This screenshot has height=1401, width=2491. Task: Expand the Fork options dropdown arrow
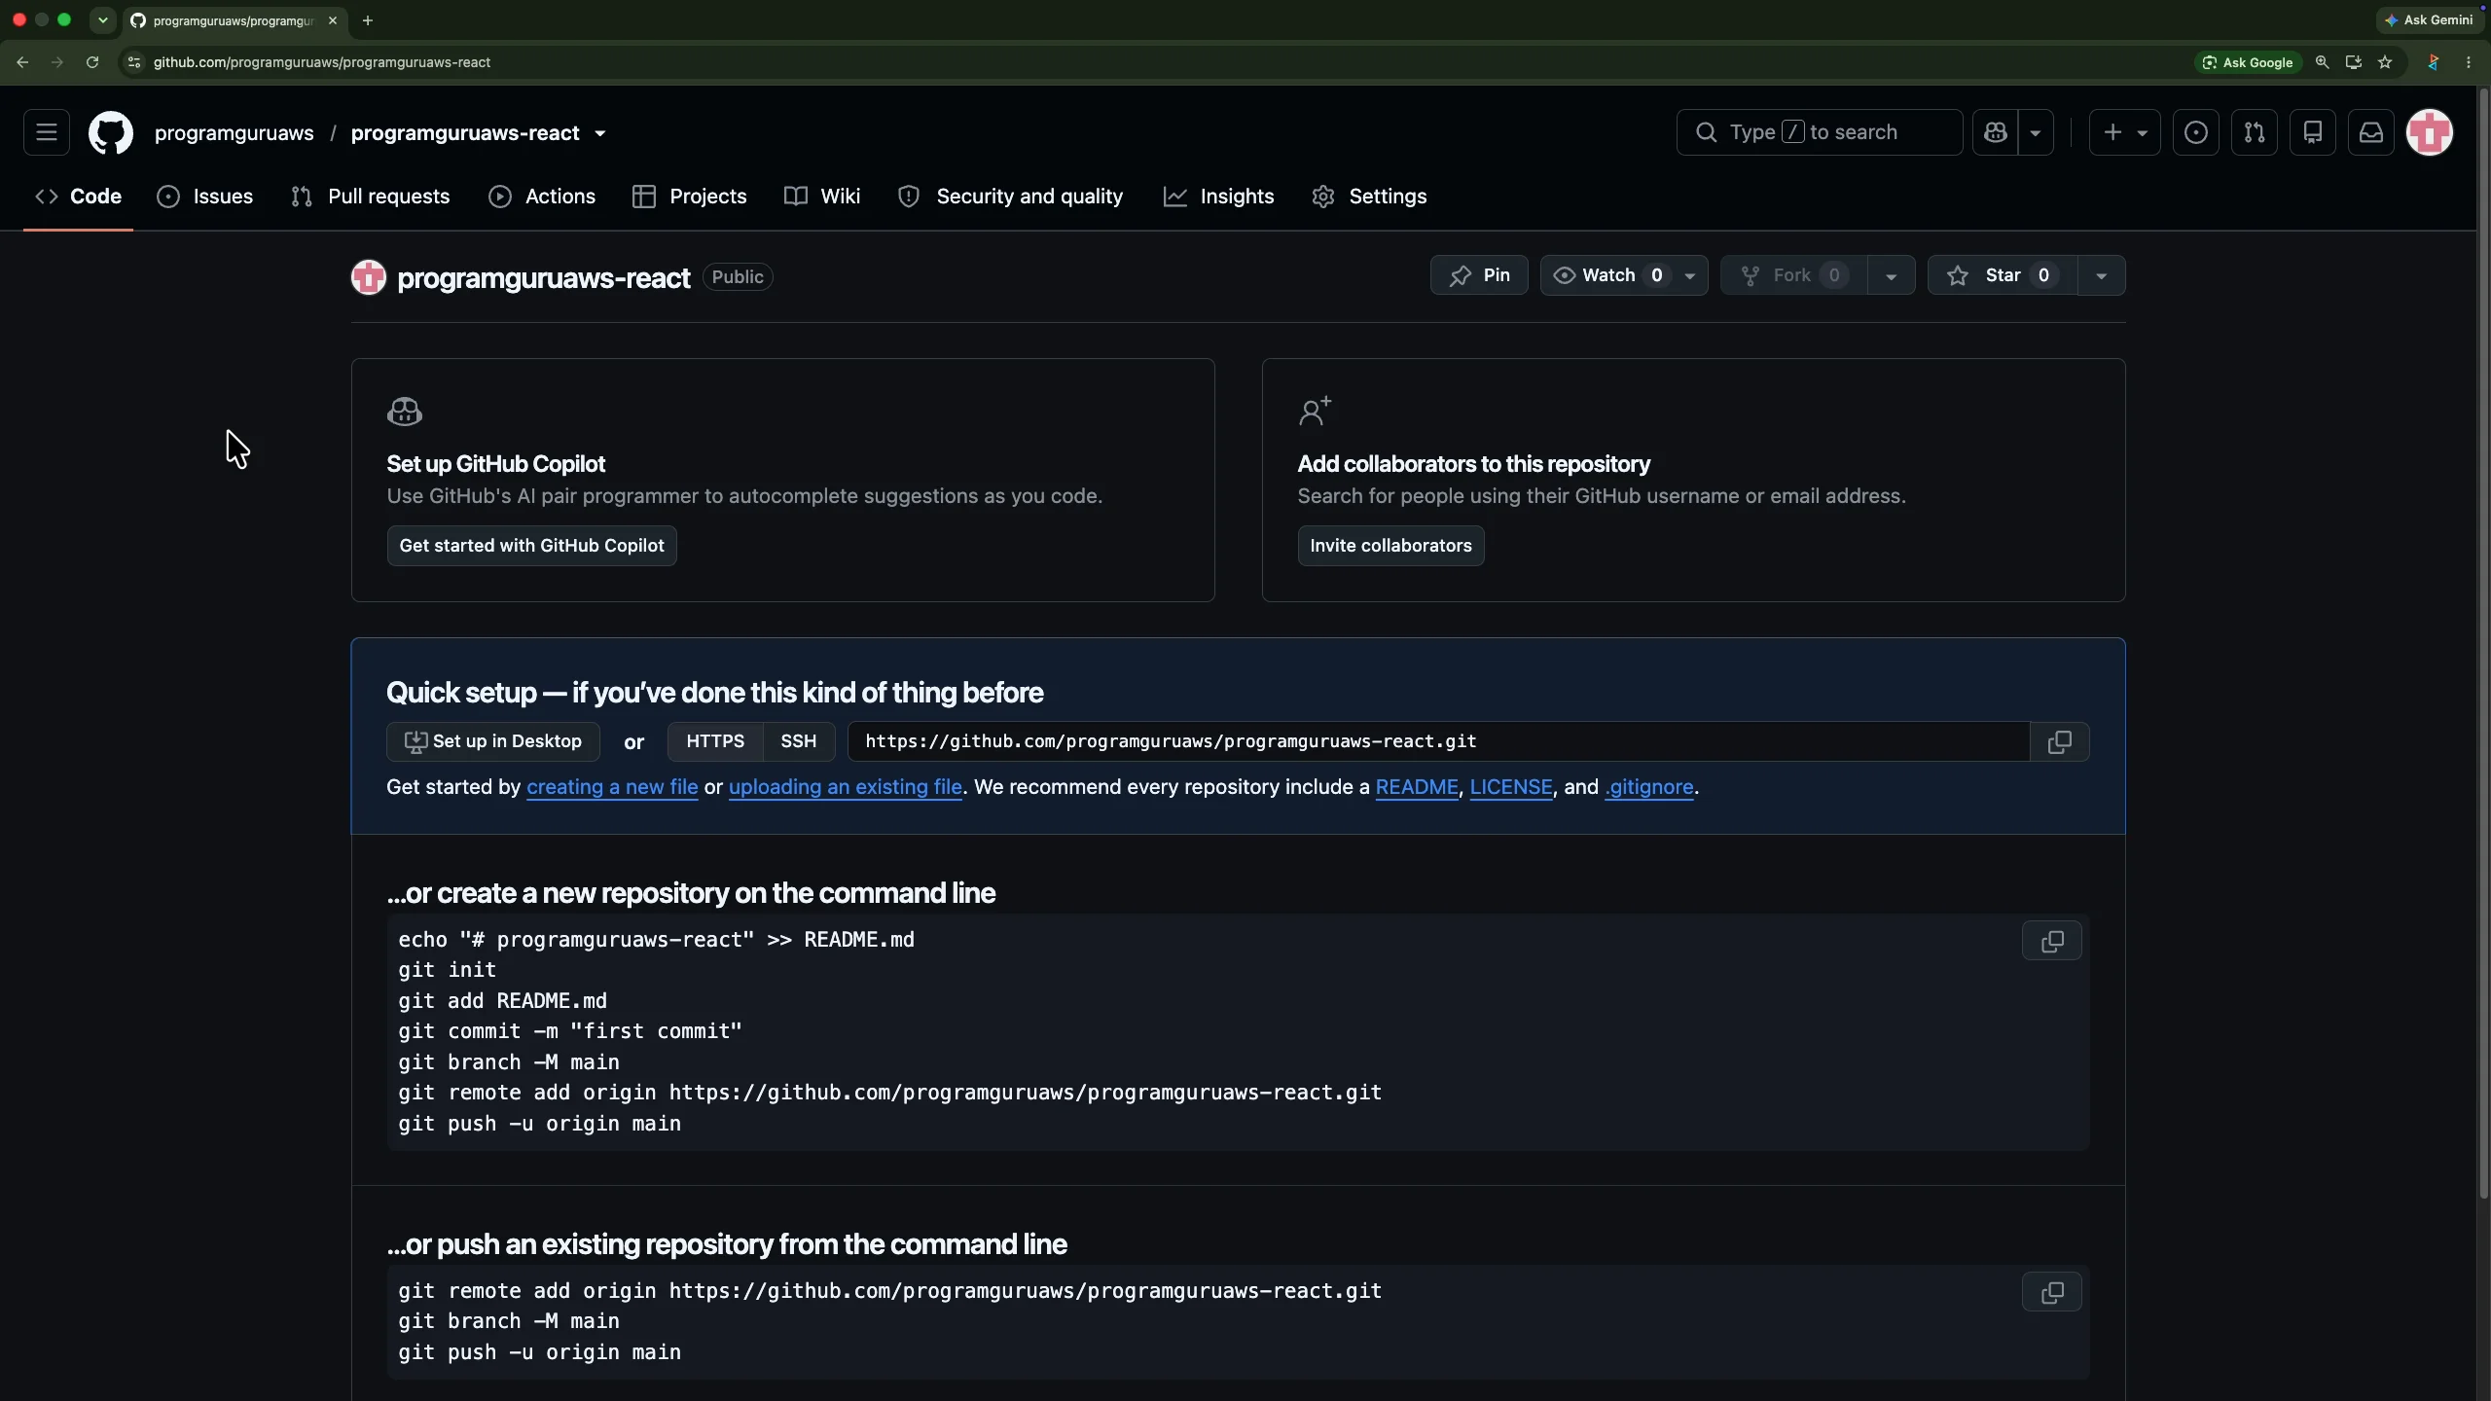[1891, 276]
